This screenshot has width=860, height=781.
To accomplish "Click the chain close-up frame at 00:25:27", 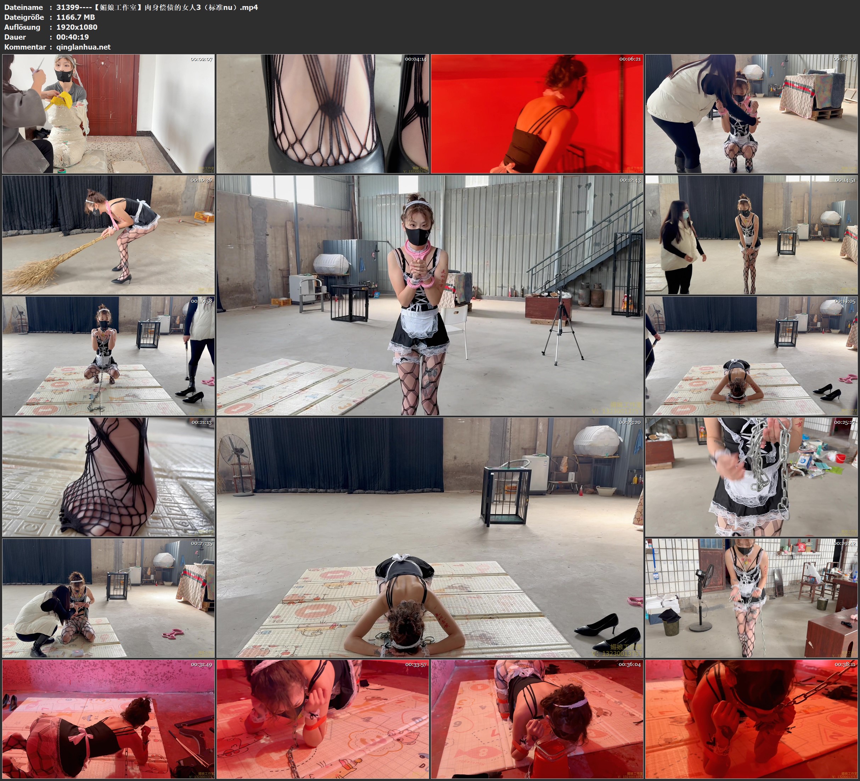I will point(751,477).
